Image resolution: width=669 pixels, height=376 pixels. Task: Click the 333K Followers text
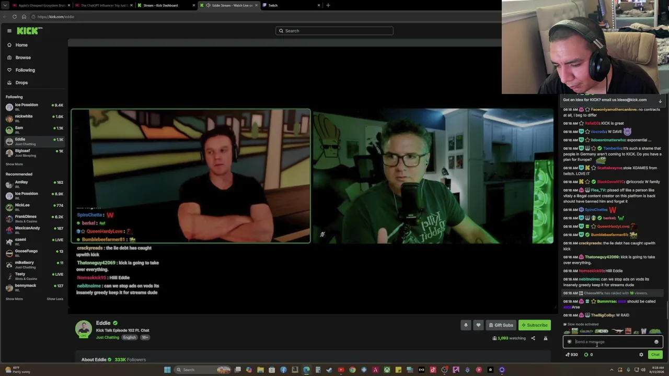tap(130, 360)
